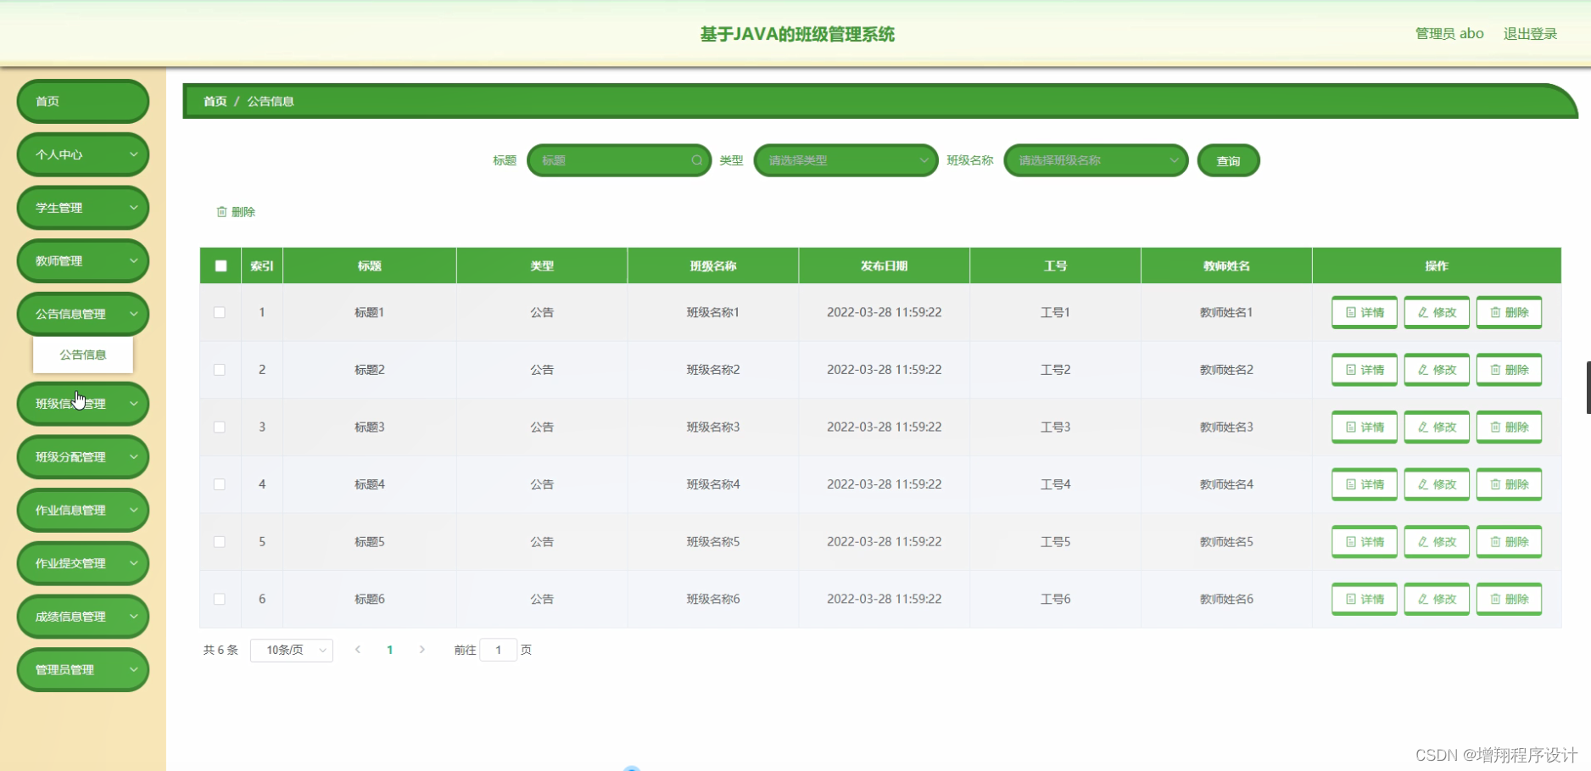This screenshot has height=771, width=1591.
Task: Open the 请选择班级名称 dropdown
Action: tap(1095, 160)
